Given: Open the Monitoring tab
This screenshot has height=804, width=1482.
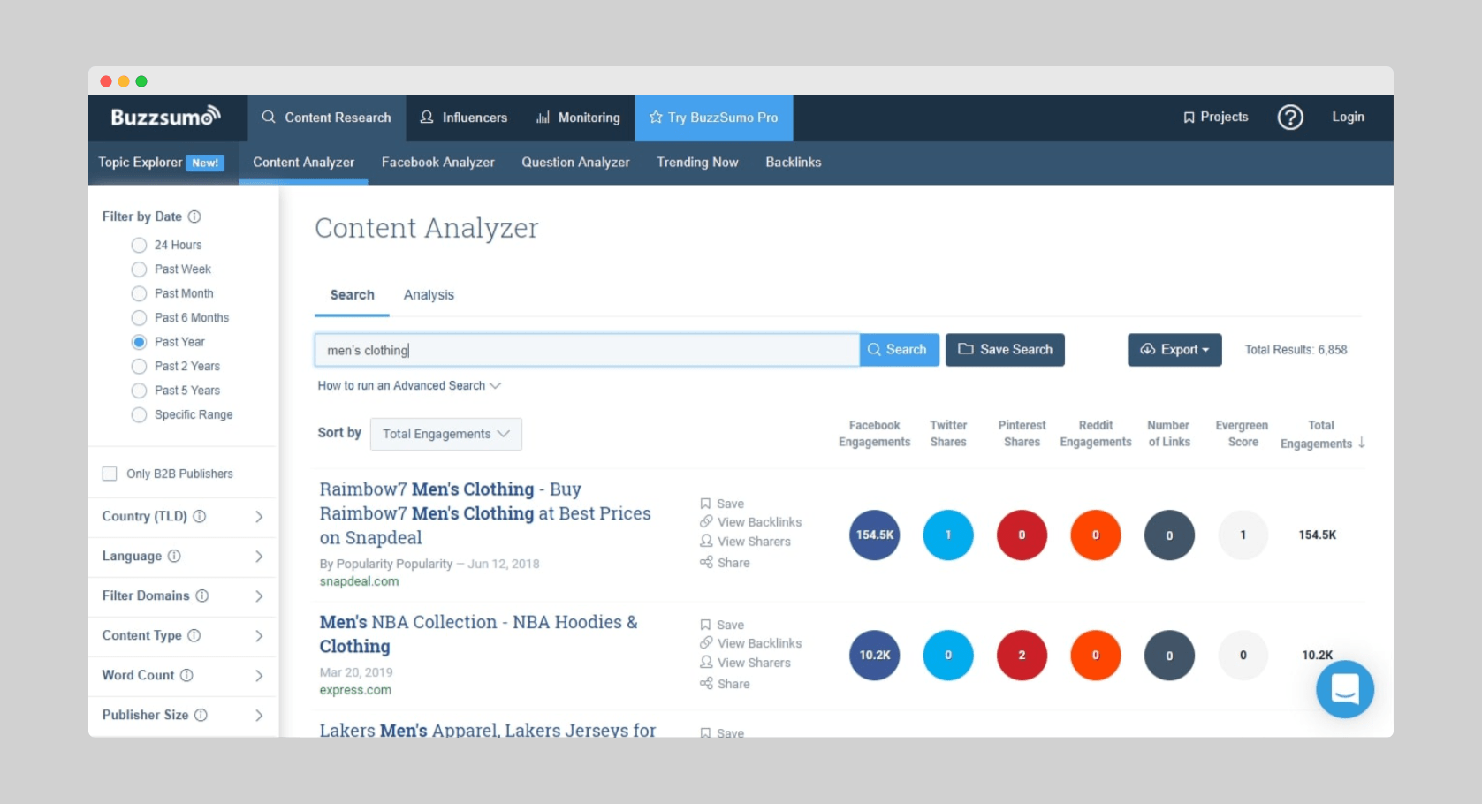Looking at the screenshot, I should 578,118.
